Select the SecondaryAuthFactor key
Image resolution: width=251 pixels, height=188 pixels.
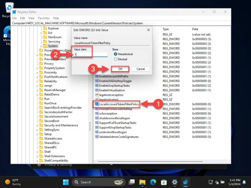(58, 112)
